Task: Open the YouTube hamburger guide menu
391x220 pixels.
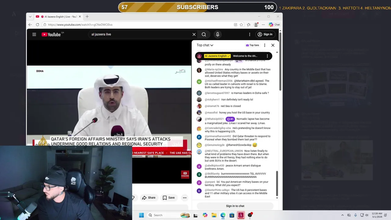Action: (x=34, y=35)
